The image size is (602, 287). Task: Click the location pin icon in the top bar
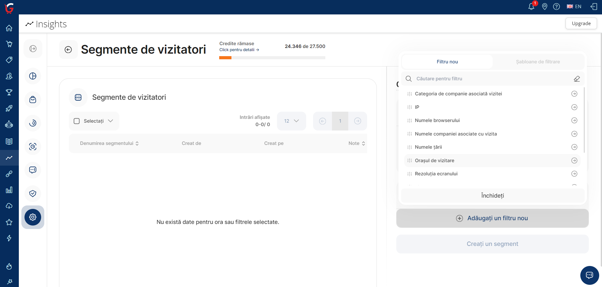coord(545,7)
